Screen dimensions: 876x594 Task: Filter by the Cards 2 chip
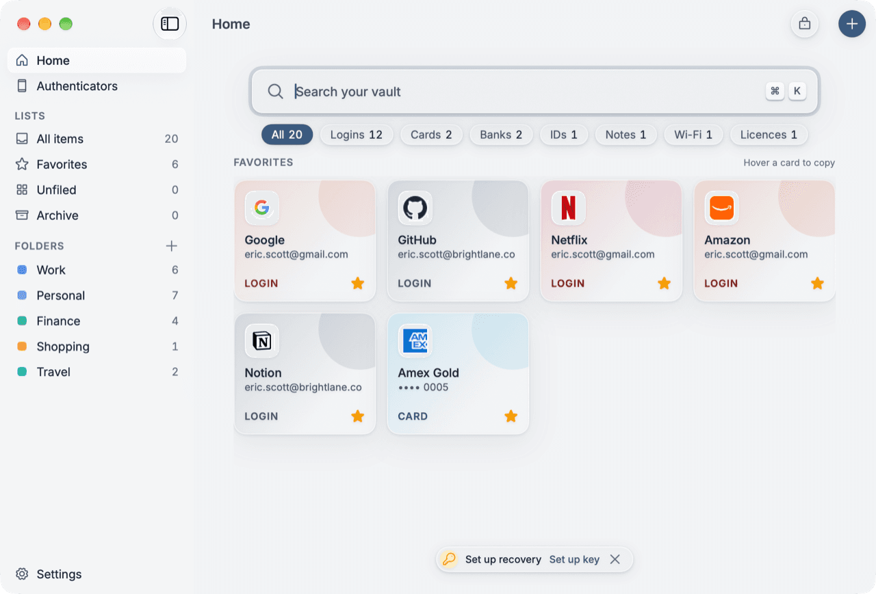[x=431, y=135]
